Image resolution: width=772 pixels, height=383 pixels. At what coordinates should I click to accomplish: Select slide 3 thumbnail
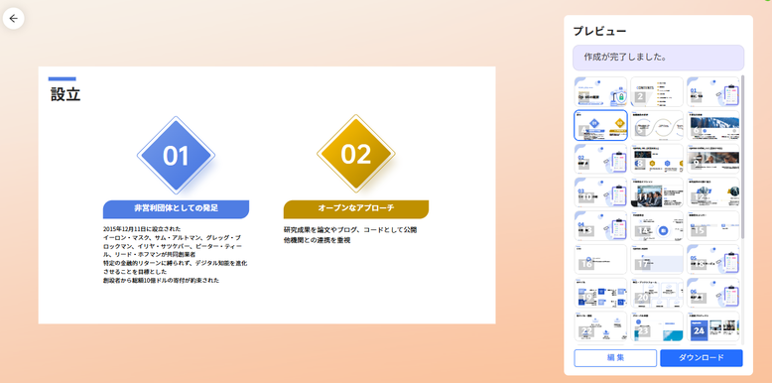pos(712,92)
